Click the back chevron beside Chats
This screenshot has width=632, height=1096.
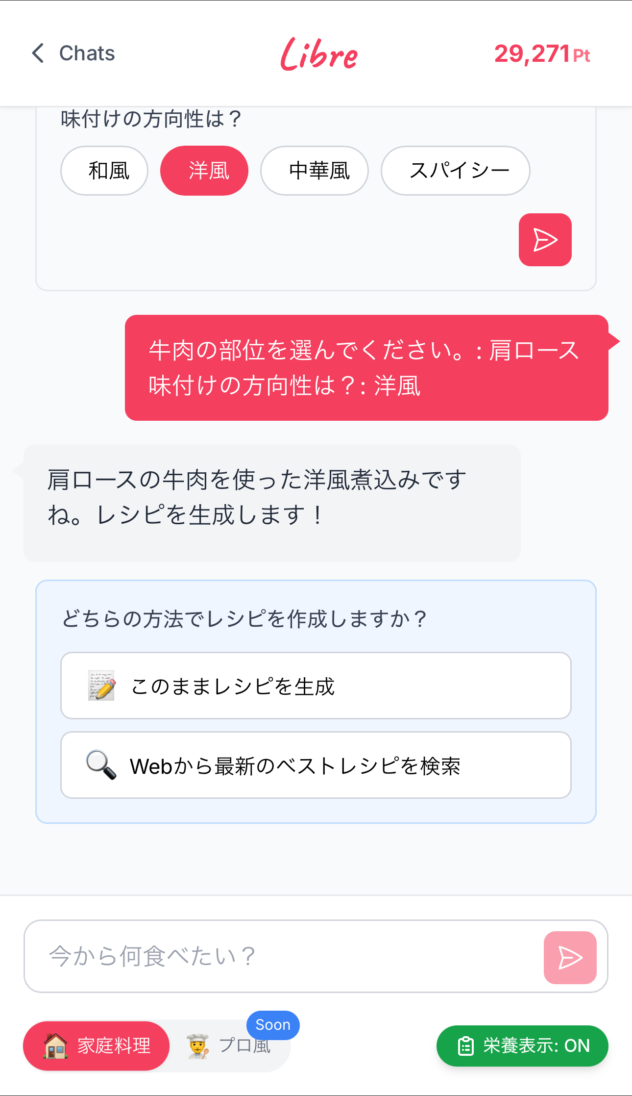coord(38,53)
